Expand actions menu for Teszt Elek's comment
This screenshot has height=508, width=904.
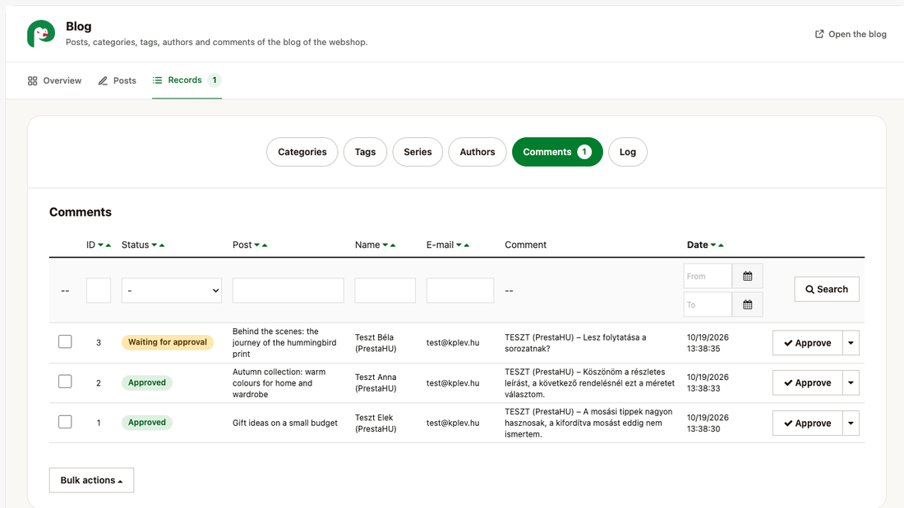(851, 423)
